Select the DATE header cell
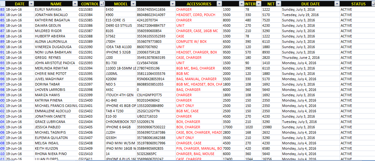 20,4
